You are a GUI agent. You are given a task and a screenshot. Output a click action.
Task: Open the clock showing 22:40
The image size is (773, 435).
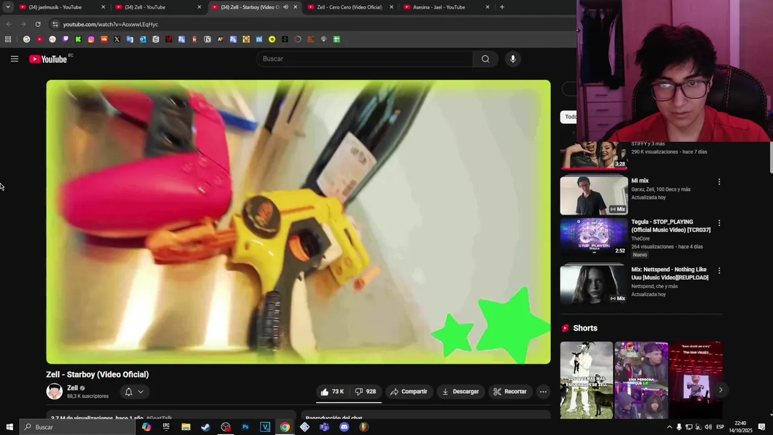coord(740,427)
